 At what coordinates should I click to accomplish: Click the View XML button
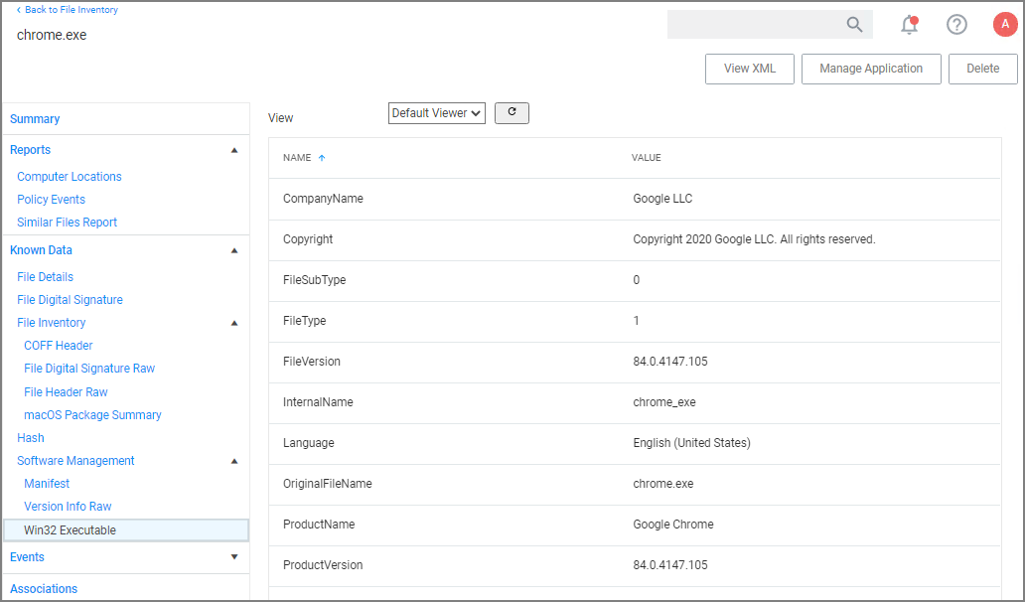click(749, 69)
